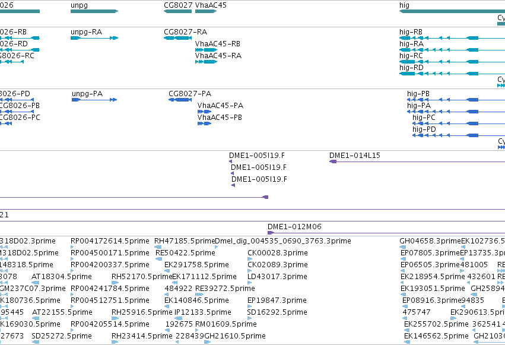The height and width of the screenshot is (345, 505).
Task: Click the RH47185.5prime EST label
Action: click(x=185, y=241)
